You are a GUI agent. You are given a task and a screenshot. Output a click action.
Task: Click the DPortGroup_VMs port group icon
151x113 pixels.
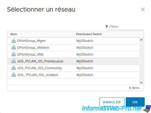[x=14, y=54]
